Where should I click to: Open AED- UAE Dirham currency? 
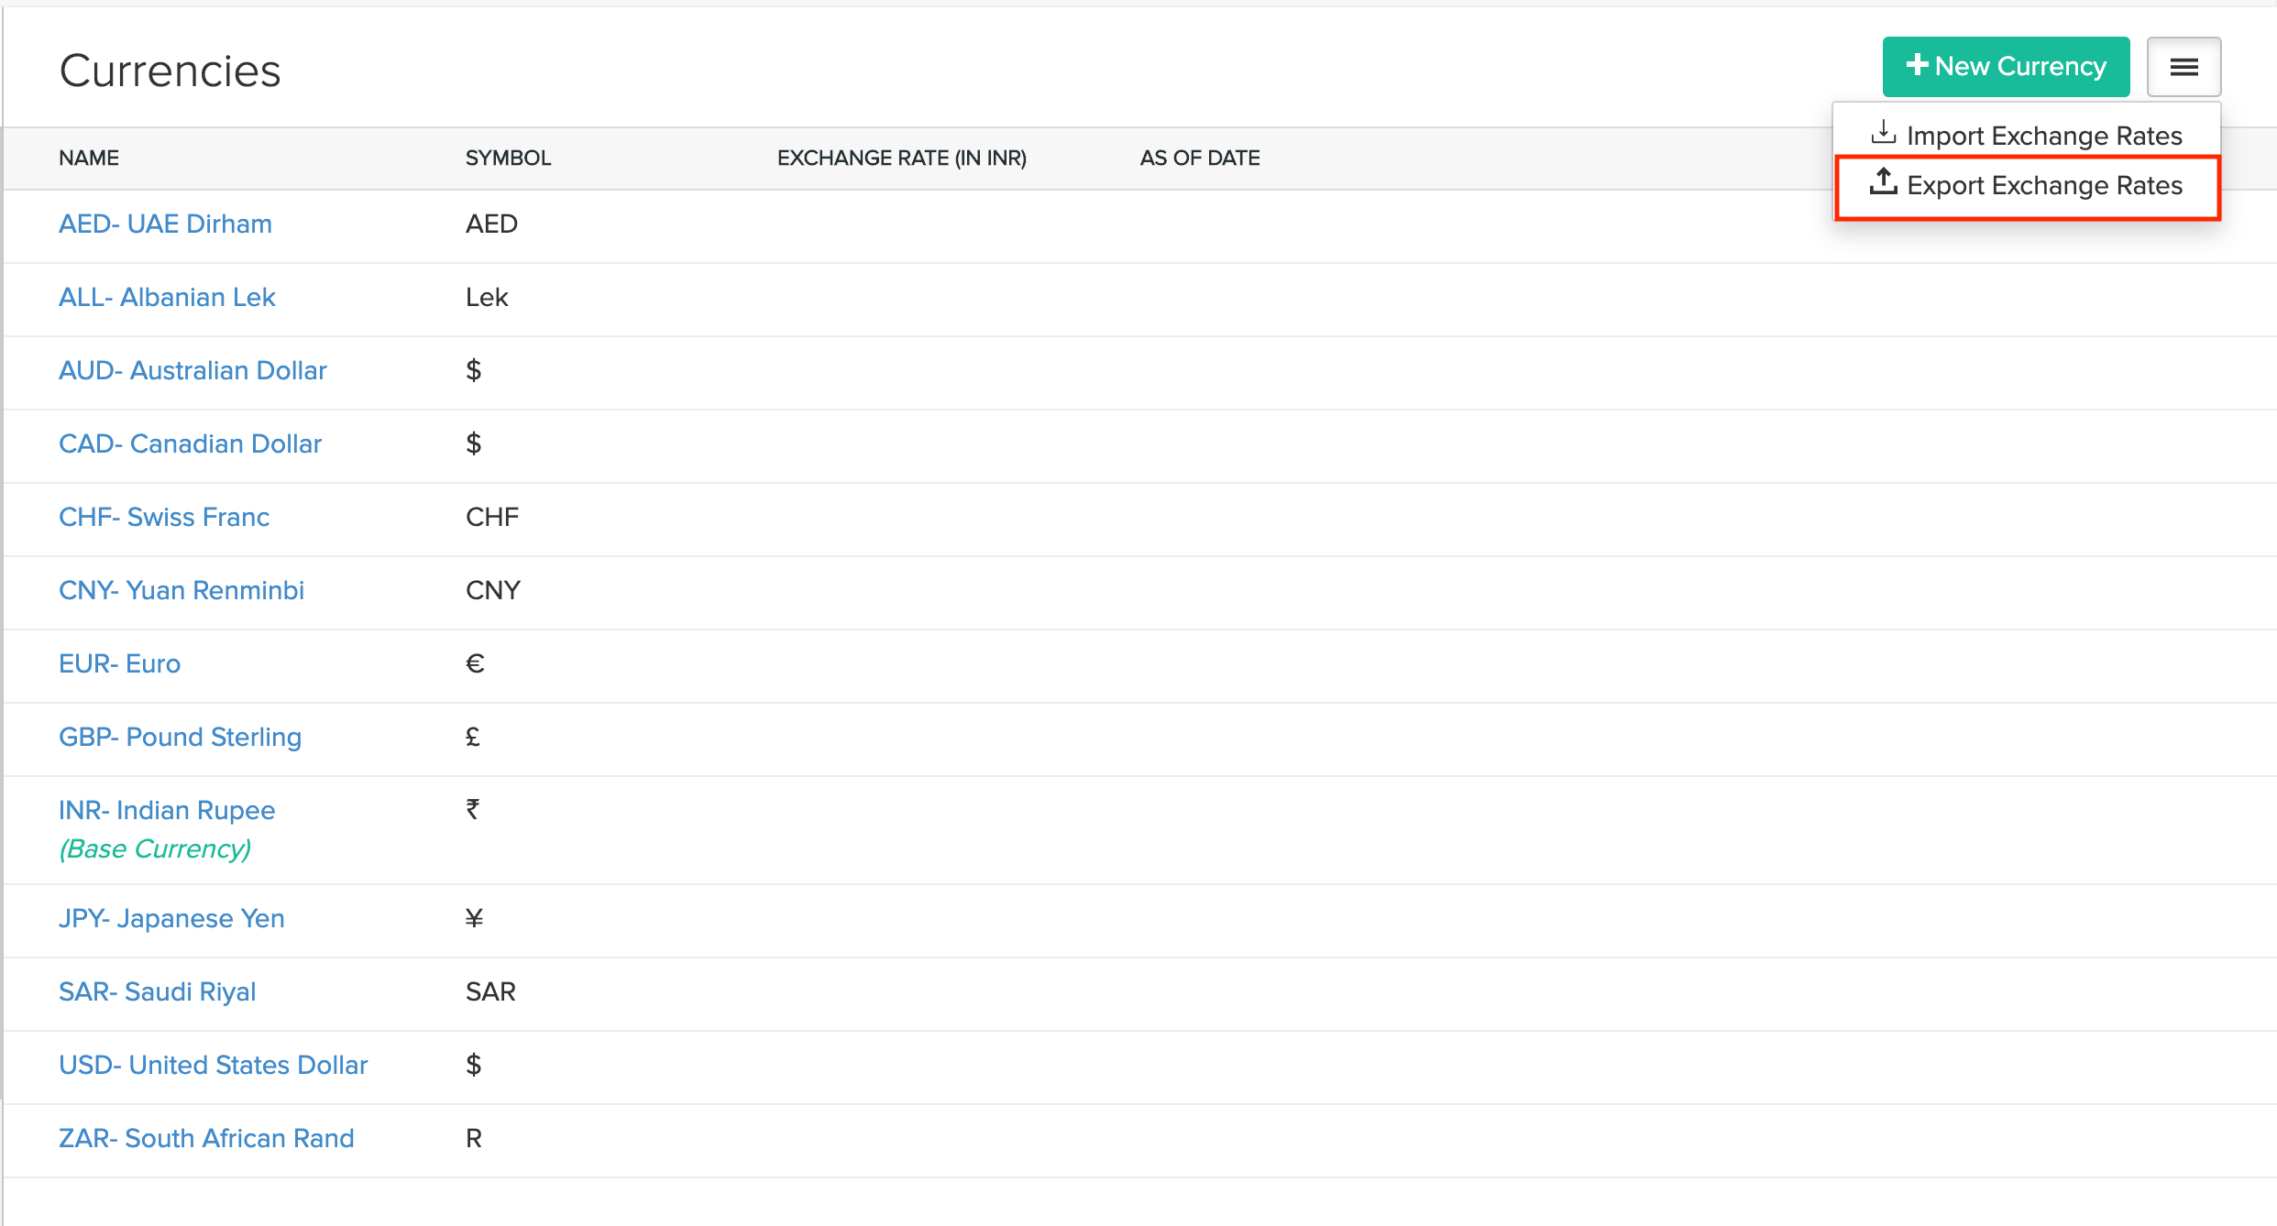tap(165, 224)
